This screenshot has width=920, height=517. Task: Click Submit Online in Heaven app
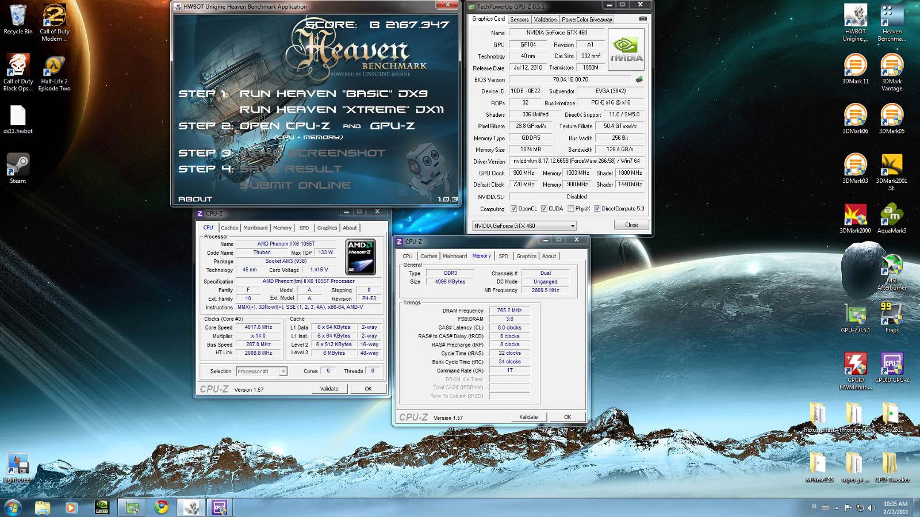[295, 185]
